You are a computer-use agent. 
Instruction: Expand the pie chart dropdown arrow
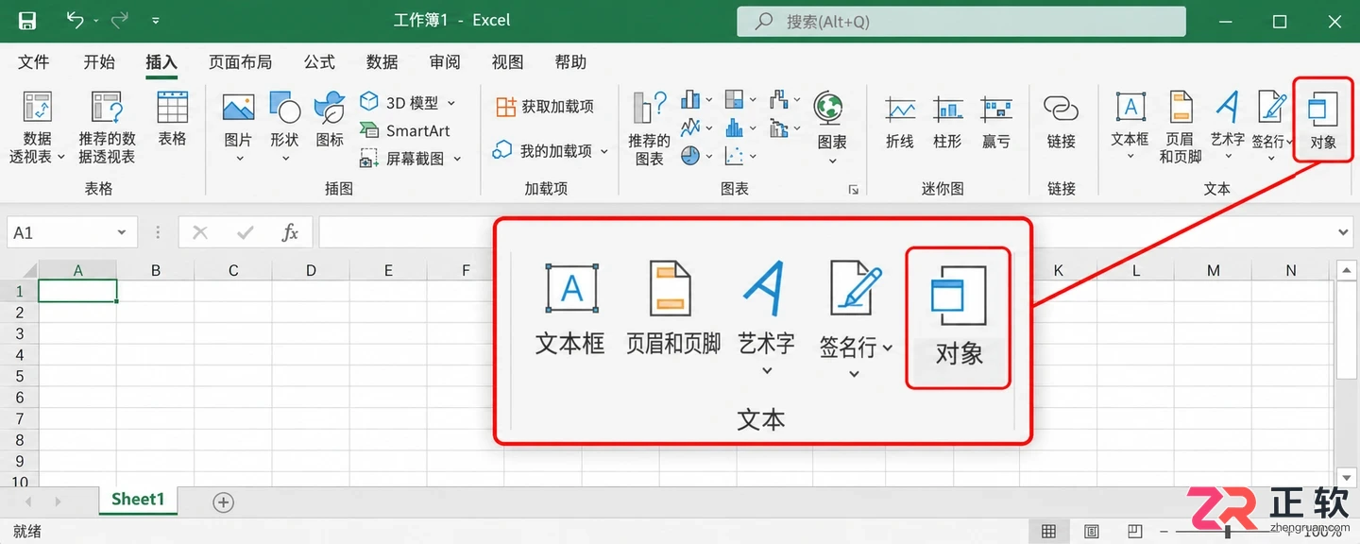click(708, 156)
